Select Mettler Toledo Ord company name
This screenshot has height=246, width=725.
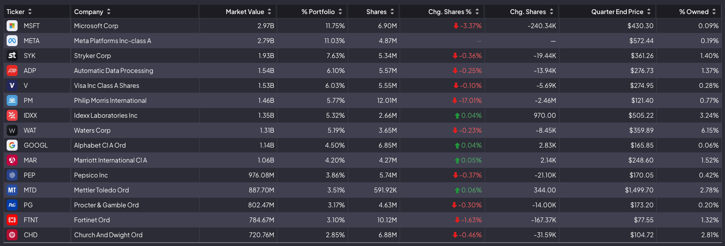(101, 190)
